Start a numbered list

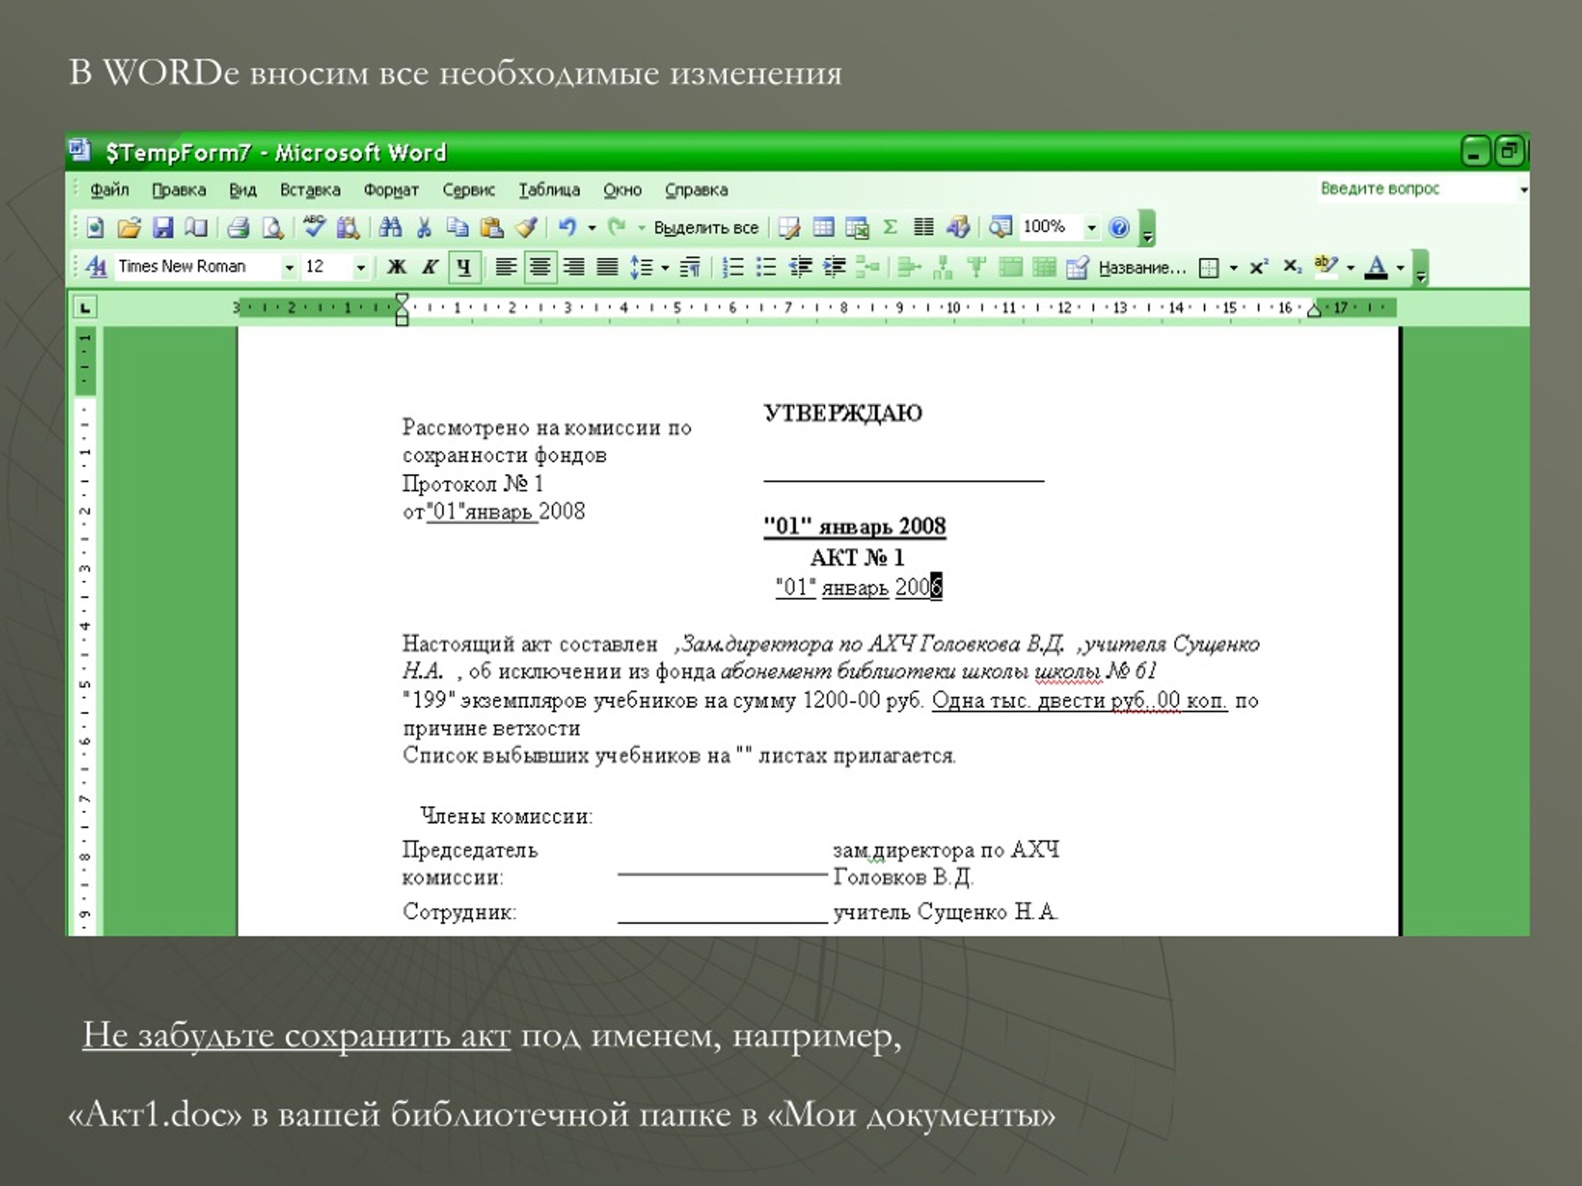733,267
